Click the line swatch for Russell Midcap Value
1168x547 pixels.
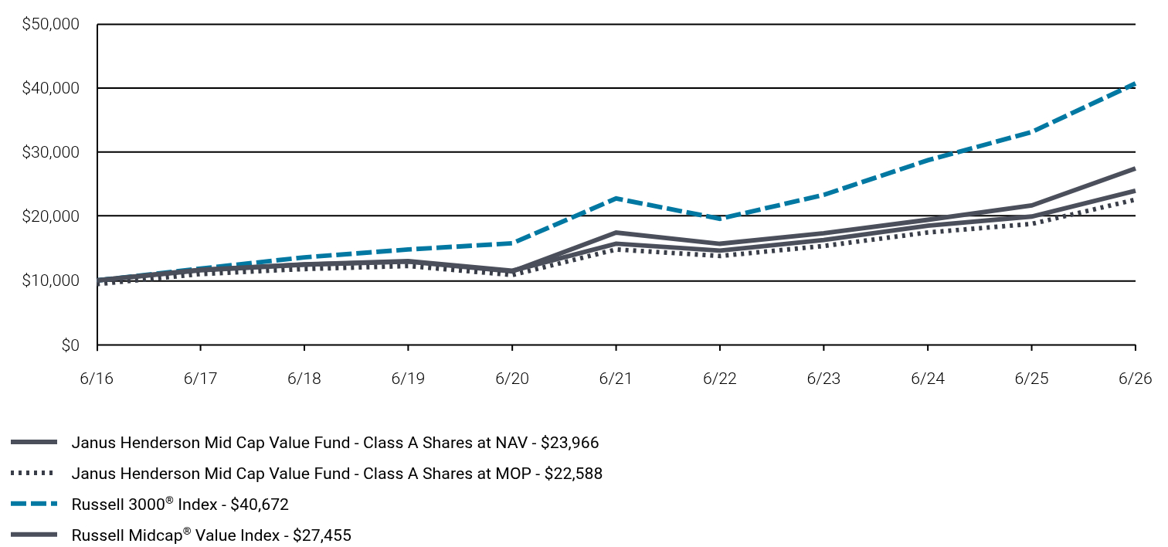pyautogui.click(x=35, y=535)
